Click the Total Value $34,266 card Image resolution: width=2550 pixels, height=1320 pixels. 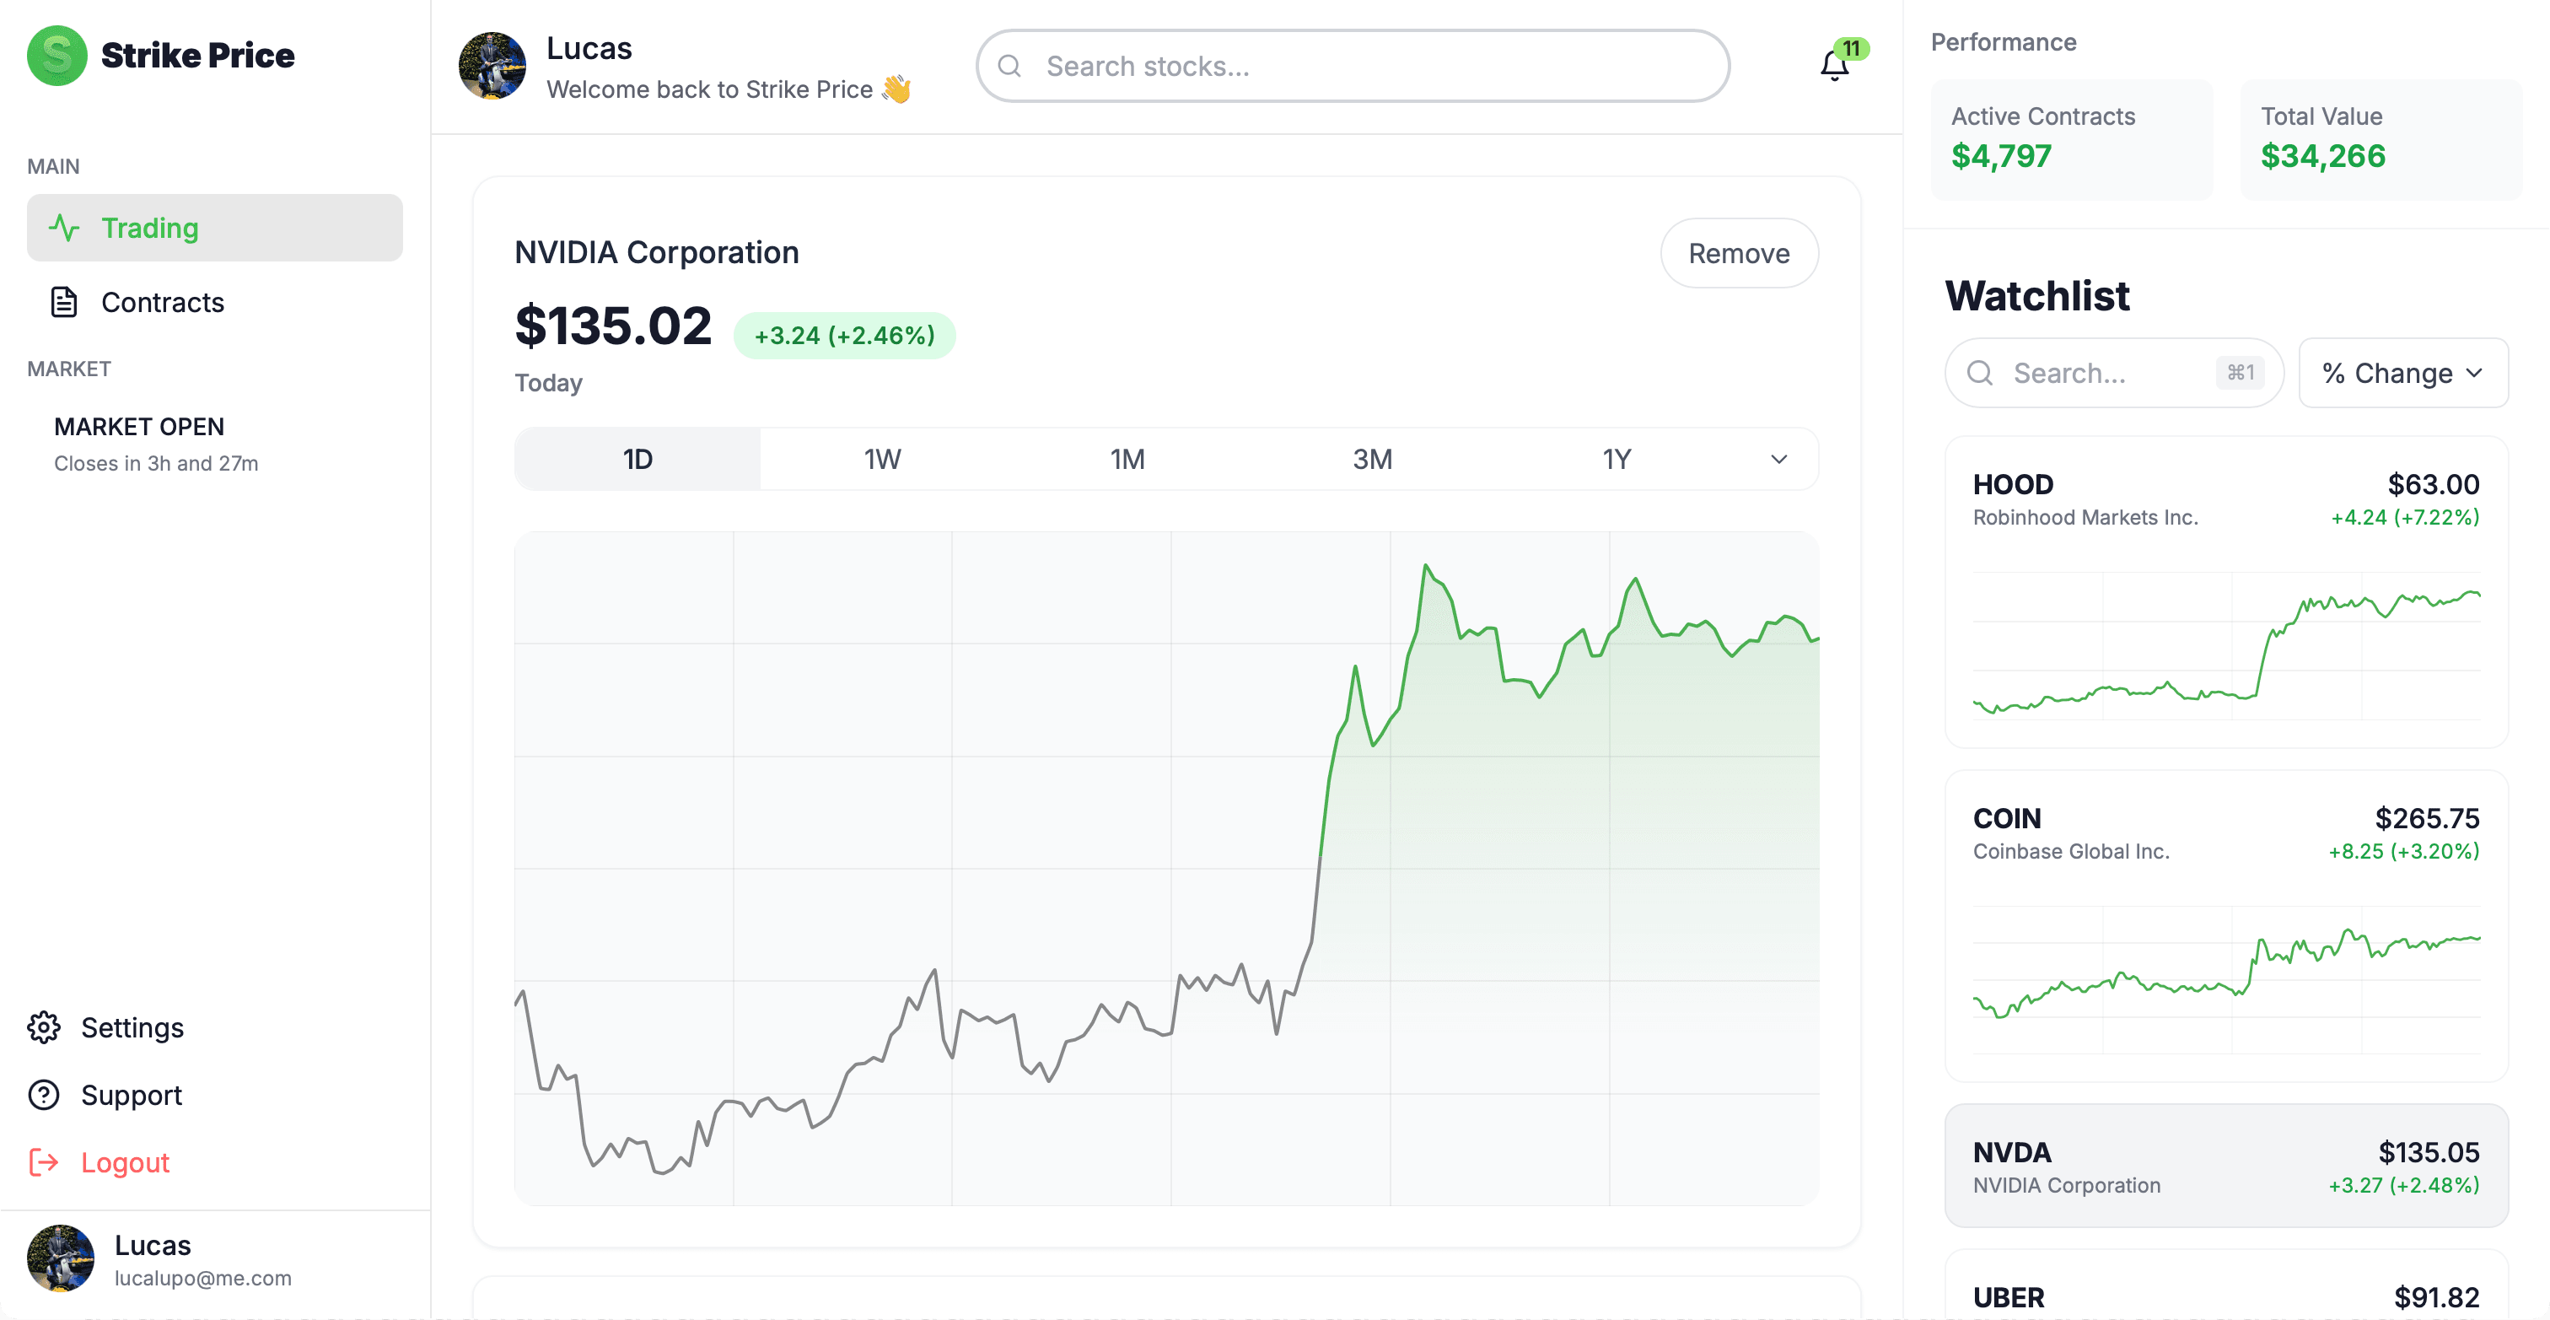pyautogui.click(x=2381, y=140)
